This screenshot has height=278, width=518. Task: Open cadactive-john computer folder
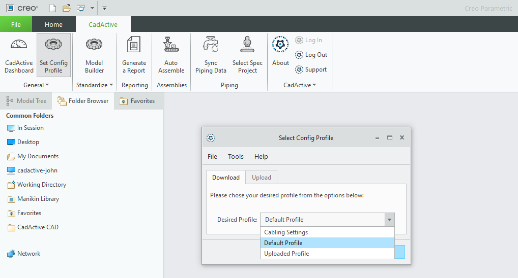(32, 170)
